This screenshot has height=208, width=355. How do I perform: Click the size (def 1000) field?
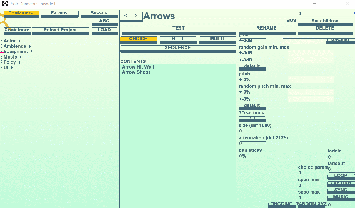click(x=252, y=132)
